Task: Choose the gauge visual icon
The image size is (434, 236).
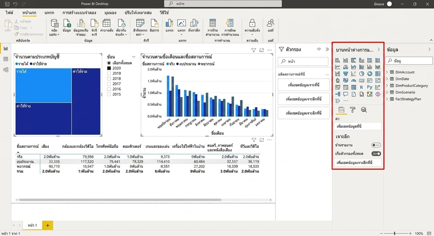Action: tap(354, 81)
